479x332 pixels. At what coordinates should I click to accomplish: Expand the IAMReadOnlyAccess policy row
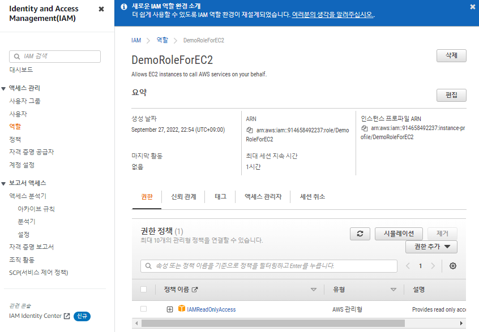pos(170,309)
